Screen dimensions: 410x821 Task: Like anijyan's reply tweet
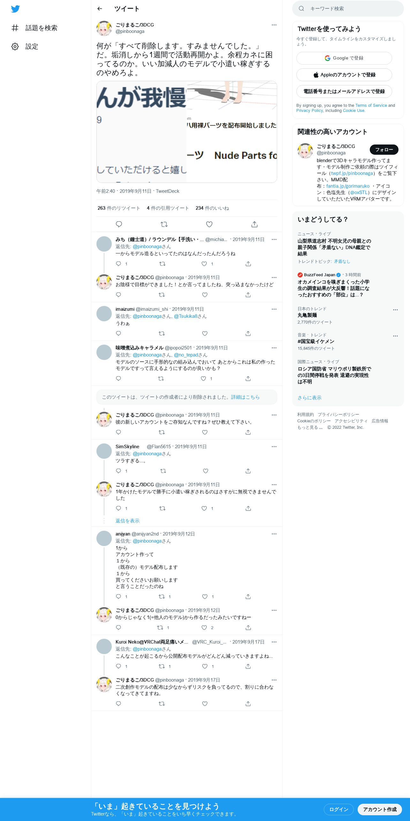coord(205,597)
